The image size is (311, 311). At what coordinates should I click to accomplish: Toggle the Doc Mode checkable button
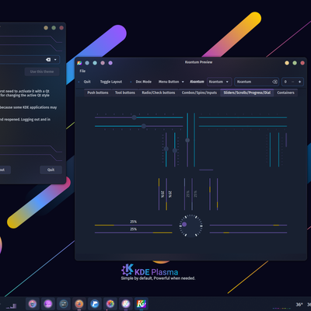click(x=143, y=82)
